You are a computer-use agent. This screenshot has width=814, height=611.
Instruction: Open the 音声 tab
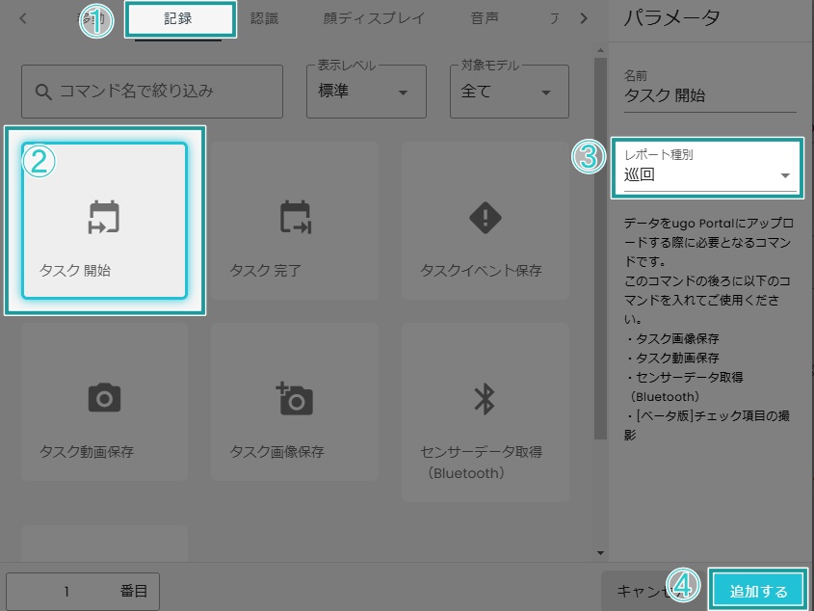coord(484,19)
